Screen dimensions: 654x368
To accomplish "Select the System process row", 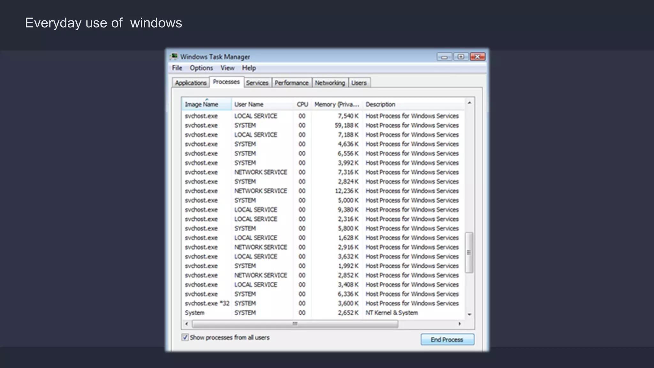I will point(323,313).
